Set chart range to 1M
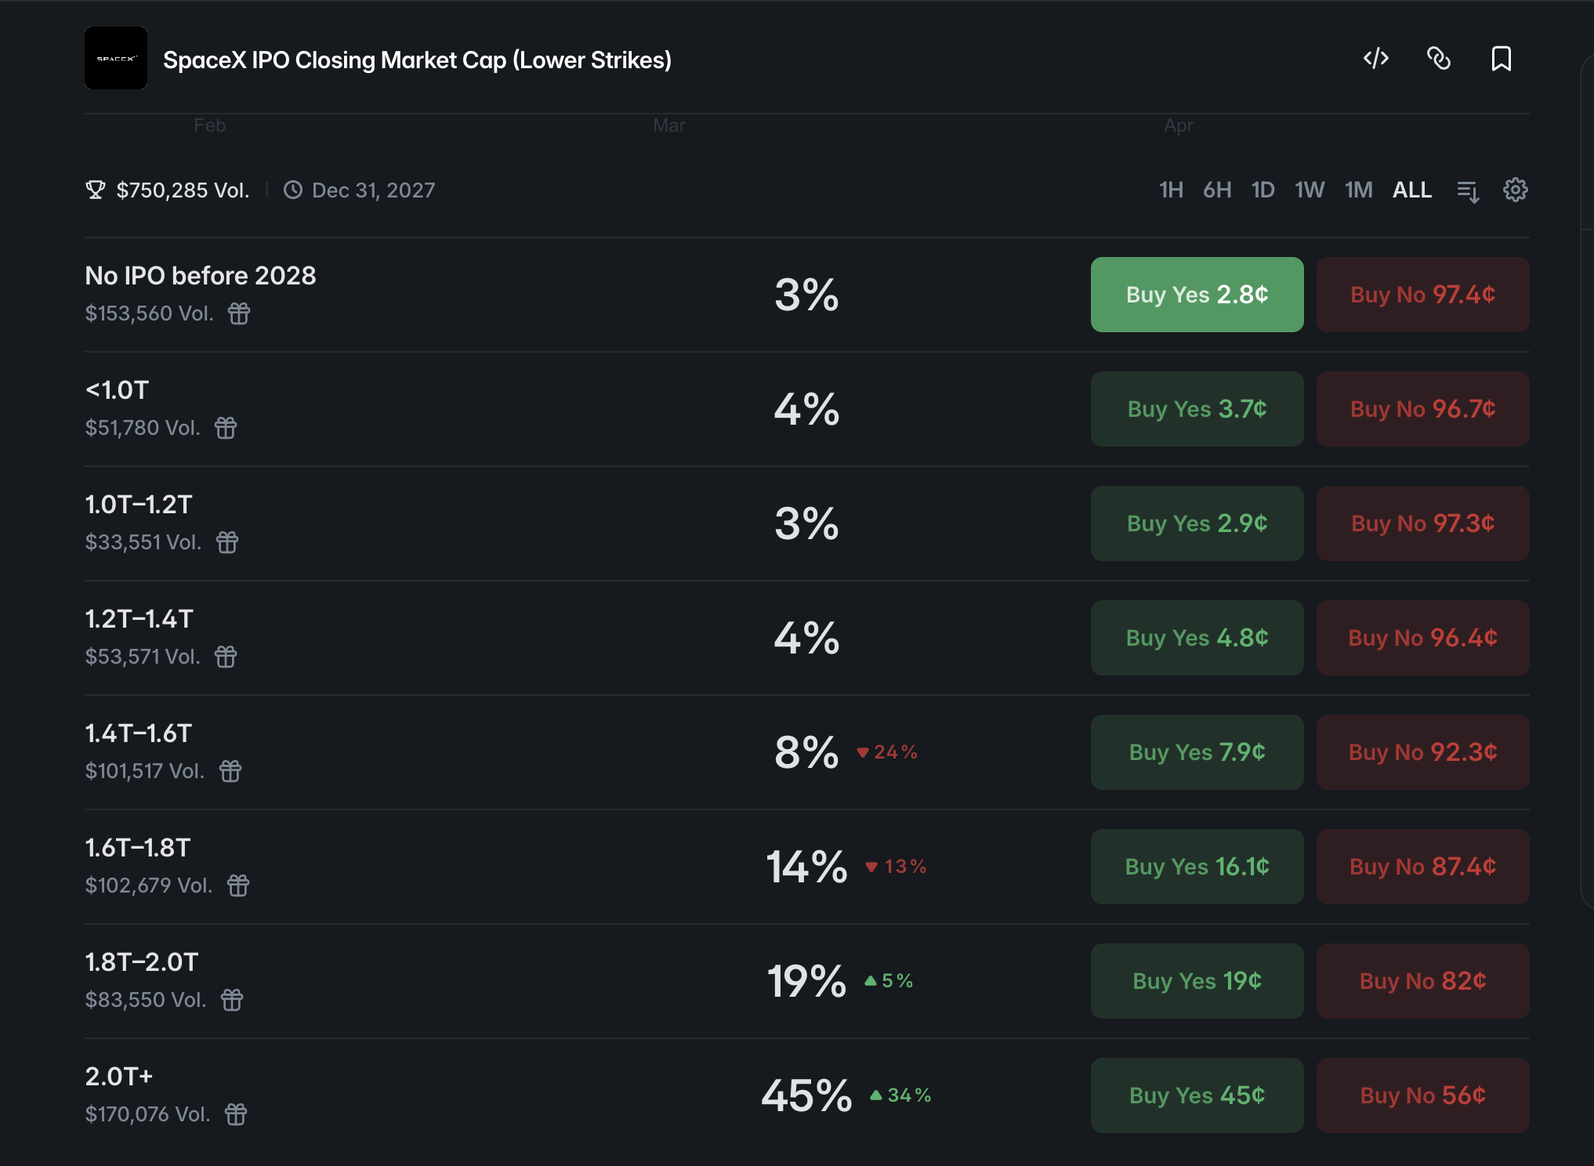Screen dimensions: 1594x1166 point(1358,190)
